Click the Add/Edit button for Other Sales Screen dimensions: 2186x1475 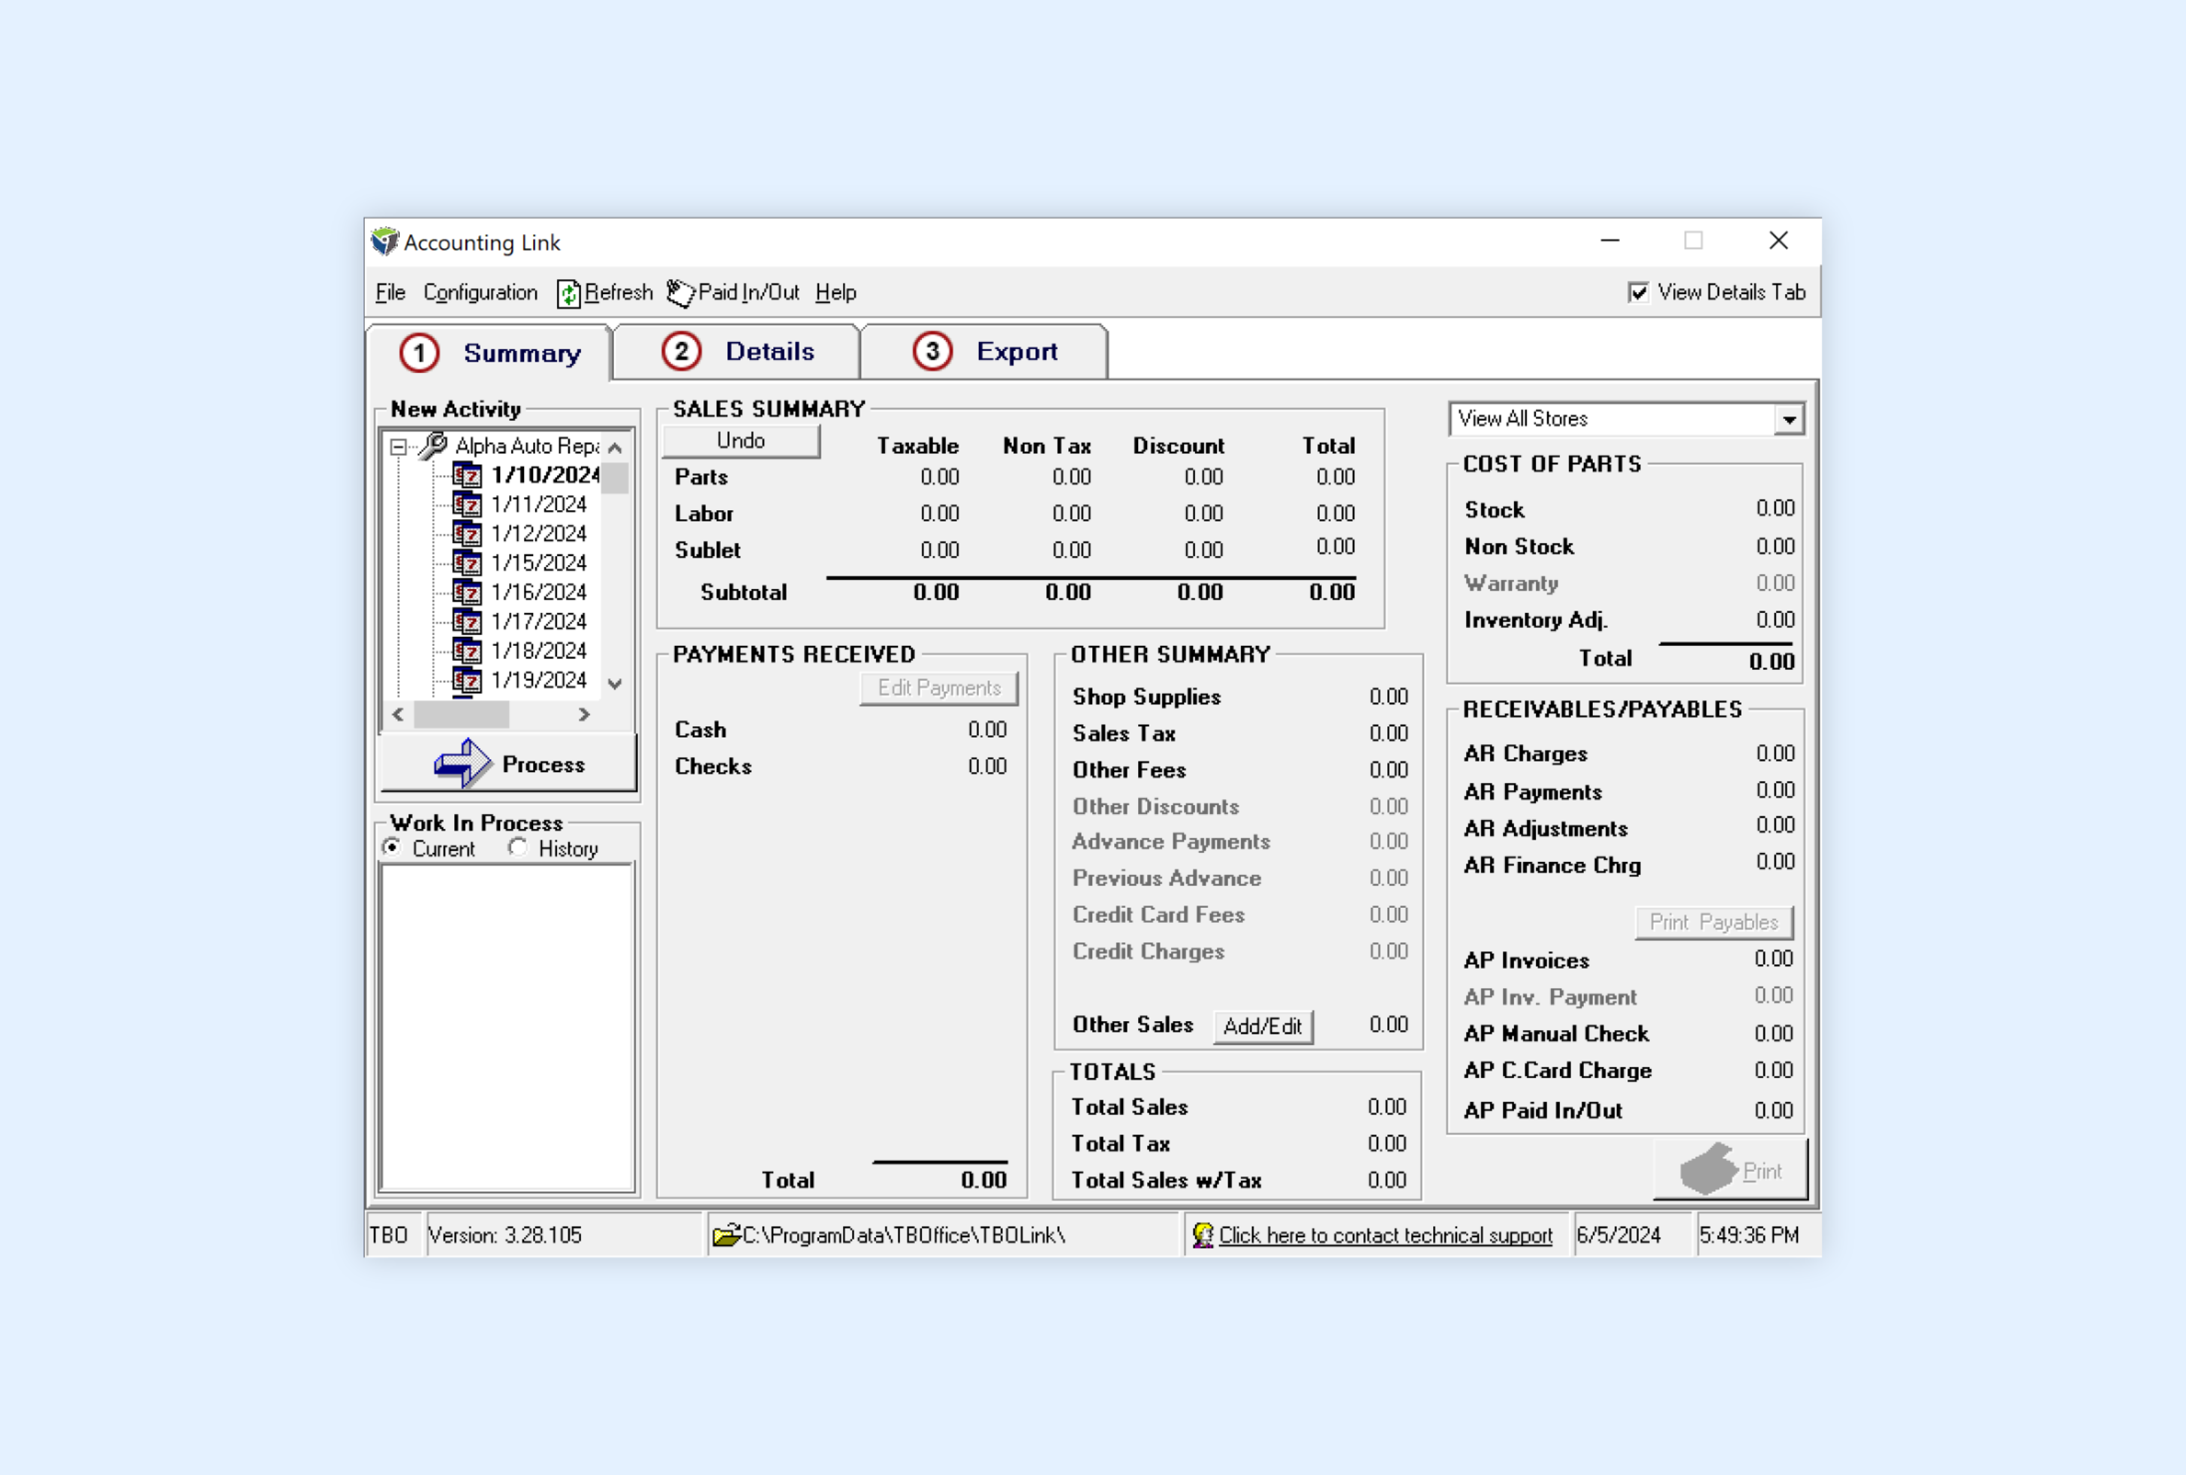(1261, 1026)
